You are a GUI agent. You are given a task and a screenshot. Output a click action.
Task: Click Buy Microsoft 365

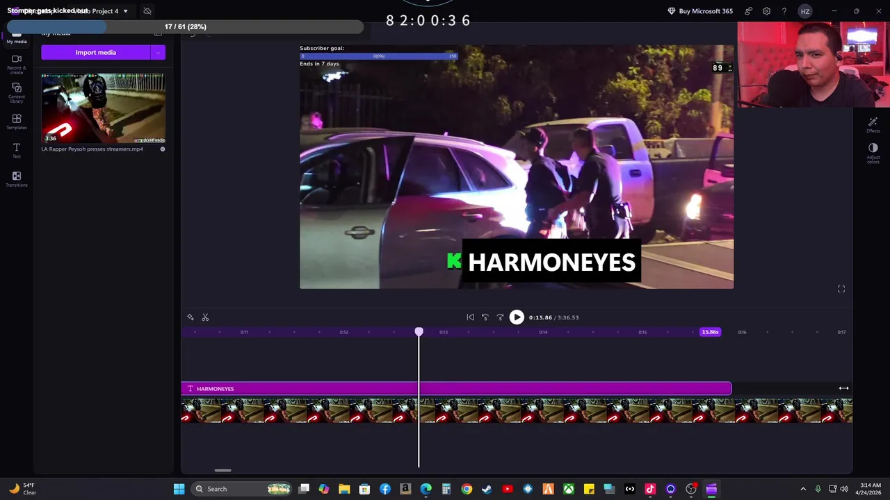699,11
